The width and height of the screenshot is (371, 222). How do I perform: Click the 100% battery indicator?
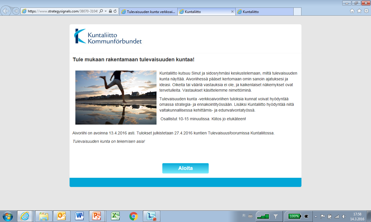(x=294, y=216)
